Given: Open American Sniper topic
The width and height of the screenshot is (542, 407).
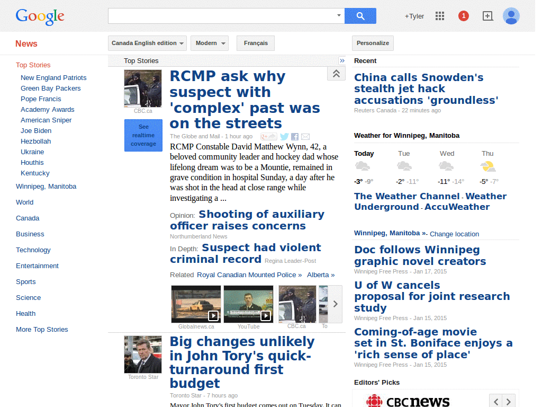Looking at the screenshot, I should point(46,120).
